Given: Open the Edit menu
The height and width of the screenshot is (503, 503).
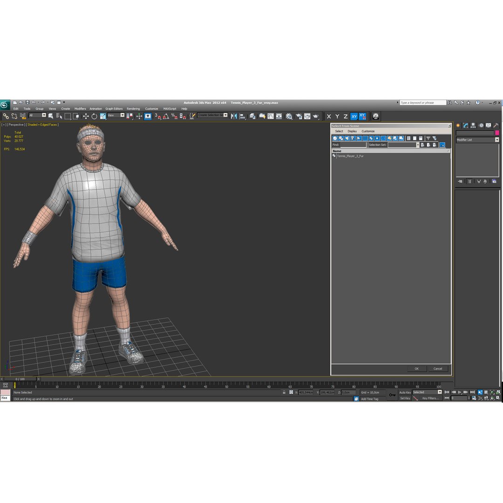Looking at the screenshot, I should click(x=16, y=109).
